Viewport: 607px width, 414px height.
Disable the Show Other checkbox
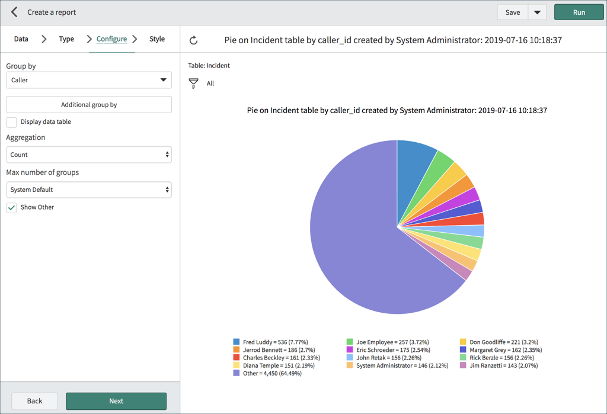[11, 207]
